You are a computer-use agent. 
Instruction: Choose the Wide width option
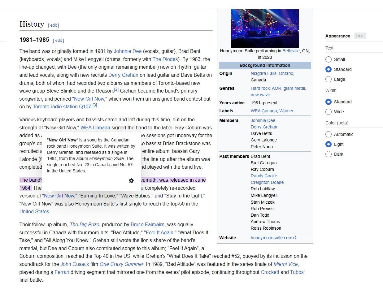click(x=329, y=112)
